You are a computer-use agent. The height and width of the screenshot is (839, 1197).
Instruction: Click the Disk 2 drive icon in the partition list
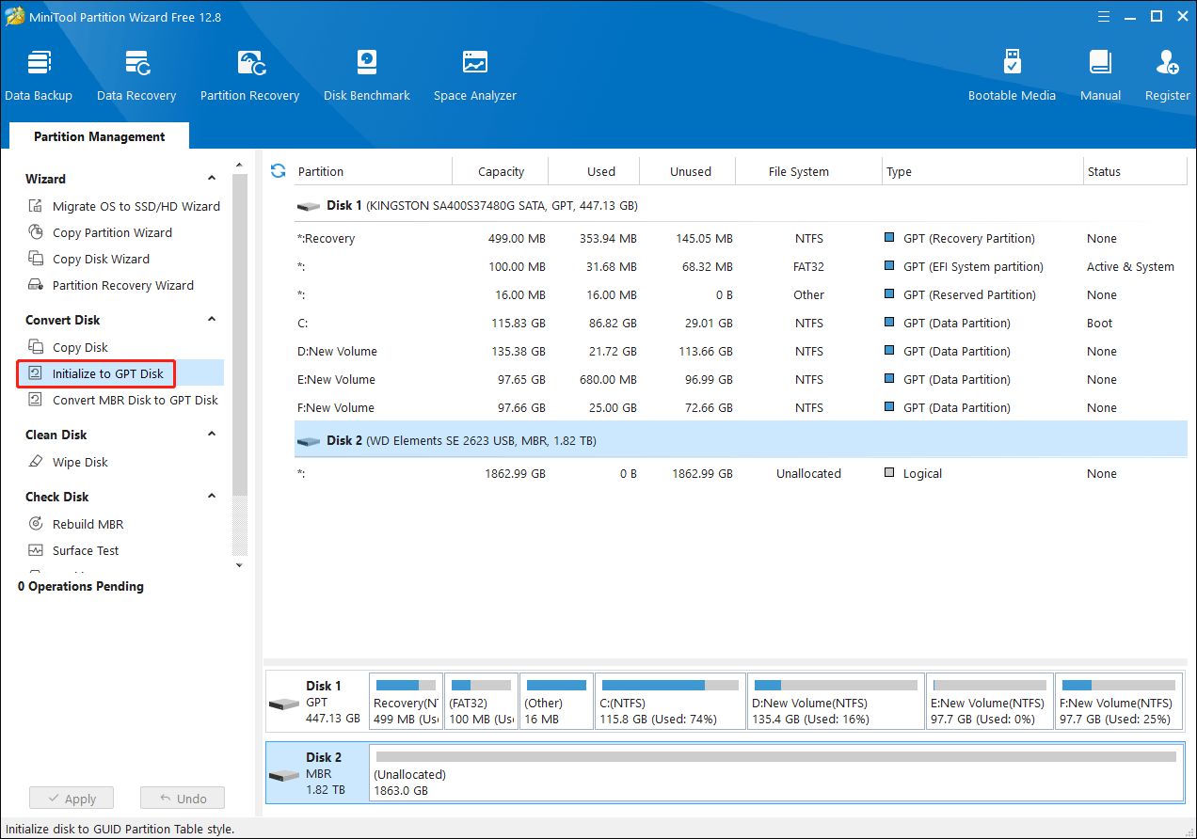308,441
